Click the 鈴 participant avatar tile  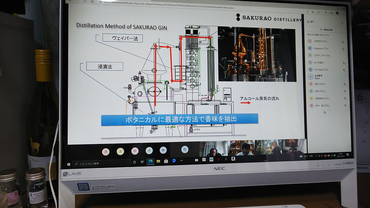pos(135,151)
